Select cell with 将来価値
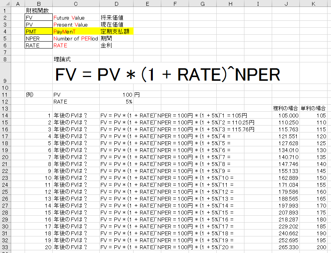Screen dimensions: 331x253 (x=116, y=17)
